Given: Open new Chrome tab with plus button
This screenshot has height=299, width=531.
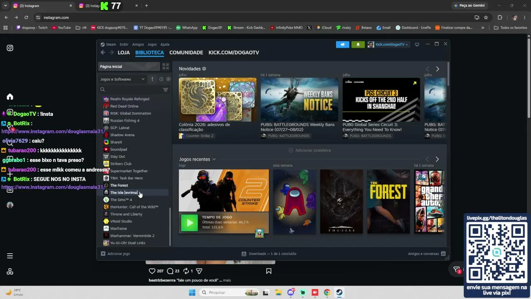Looking at the screenshot, I should click(x=146, y=5).
